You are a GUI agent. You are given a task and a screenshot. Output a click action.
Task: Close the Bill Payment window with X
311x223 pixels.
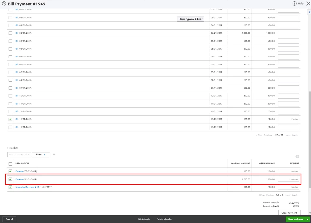[x=308, y=3]
